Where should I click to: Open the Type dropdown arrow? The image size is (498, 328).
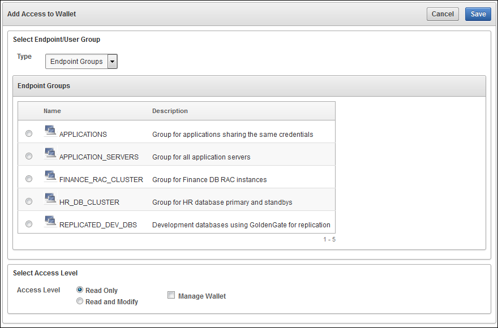[x=112, y=62]
